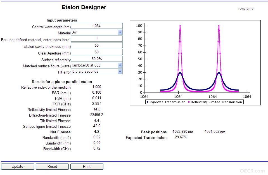Click the Update button
Image resolution: width=268 pixels, height=175 pixels.
coord(17,166)
